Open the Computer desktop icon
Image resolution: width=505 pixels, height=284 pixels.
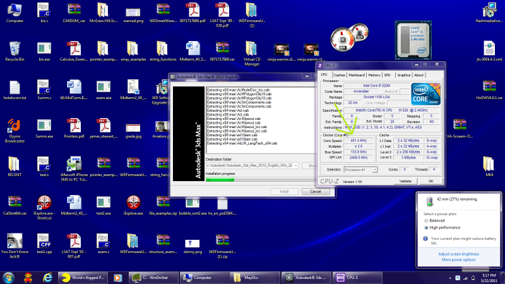pos(15,13)
